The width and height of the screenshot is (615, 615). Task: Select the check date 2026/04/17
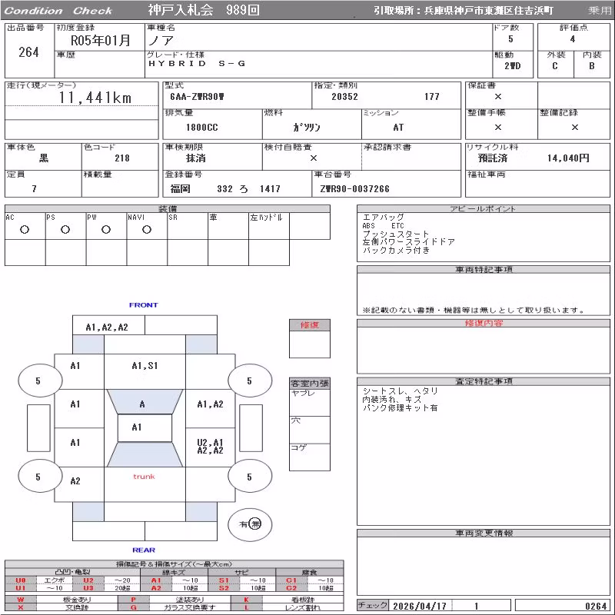tap(420, 606)
